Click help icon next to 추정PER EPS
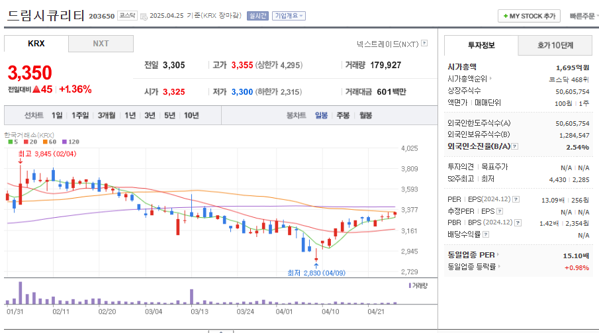The width and height of the screenshot is (599, 333). [x=500, y=211]
